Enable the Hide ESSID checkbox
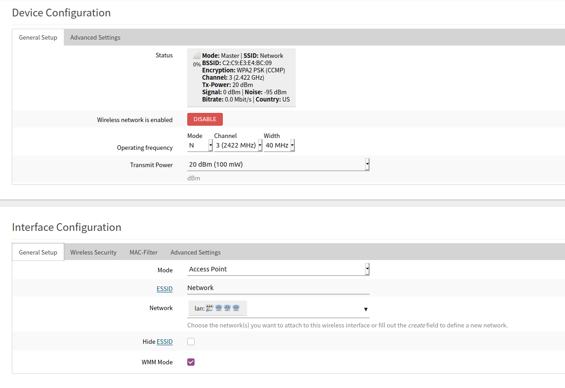This screenshot has width=565, height=388. click(x=191, y=342)
